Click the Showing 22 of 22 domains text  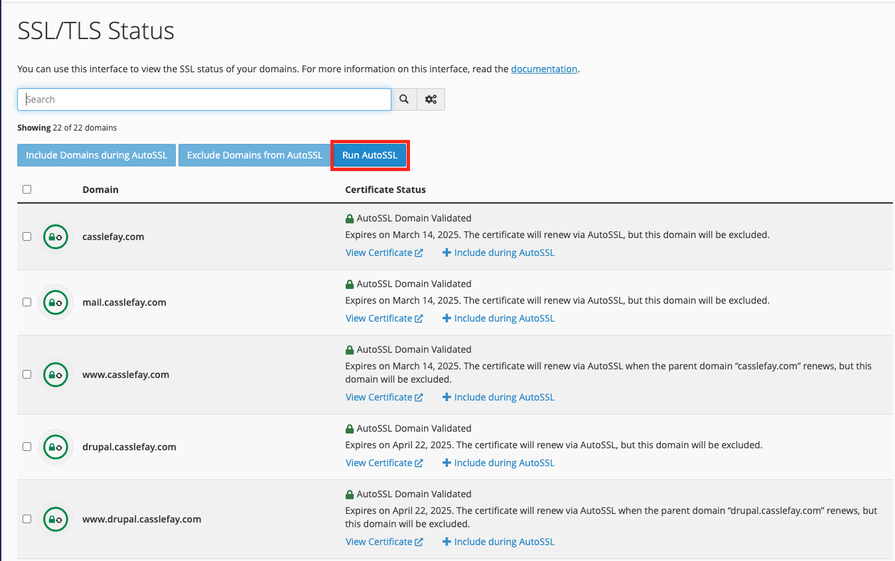[67, 127]
